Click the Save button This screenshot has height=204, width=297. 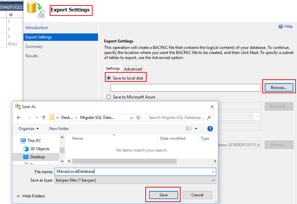point(163,195)
